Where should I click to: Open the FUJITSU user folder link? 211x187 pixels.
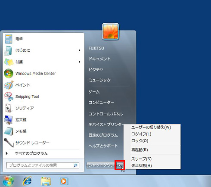pos(96,48)
